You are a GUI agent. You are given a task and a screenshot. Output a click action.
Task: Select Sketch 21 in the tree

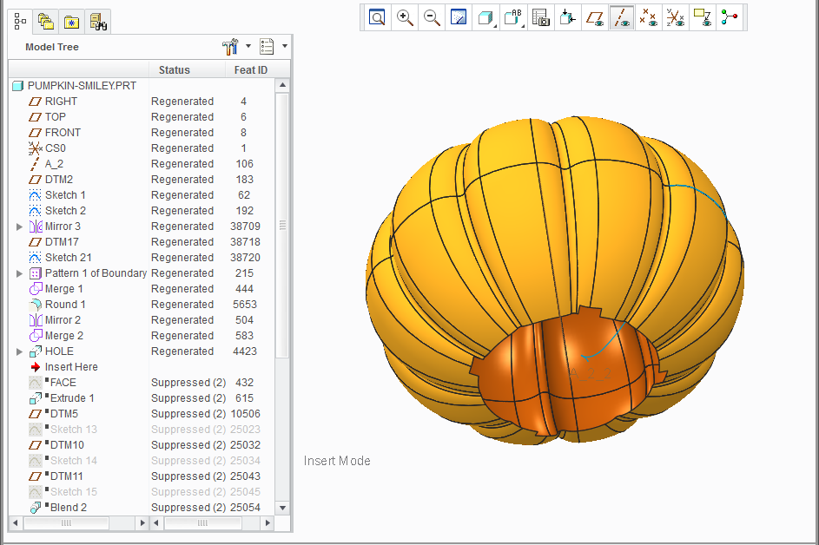point(60,258)
